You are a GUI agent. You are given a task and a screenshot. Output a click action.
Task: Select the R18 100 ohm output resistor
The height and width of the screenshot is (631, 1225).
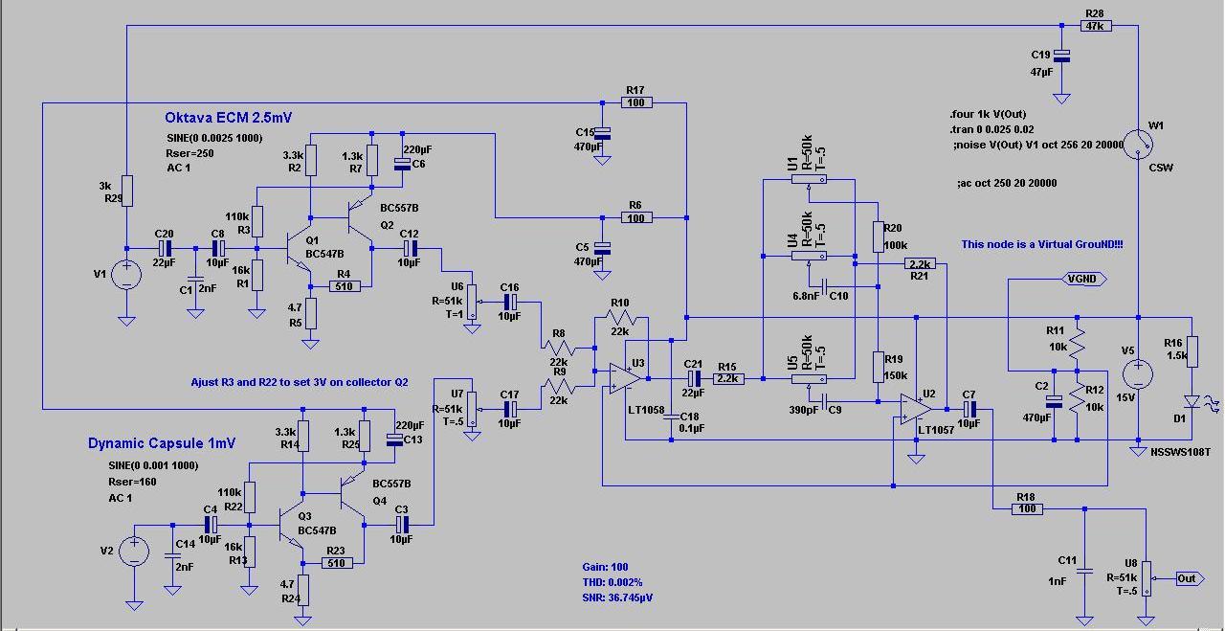1027,508
